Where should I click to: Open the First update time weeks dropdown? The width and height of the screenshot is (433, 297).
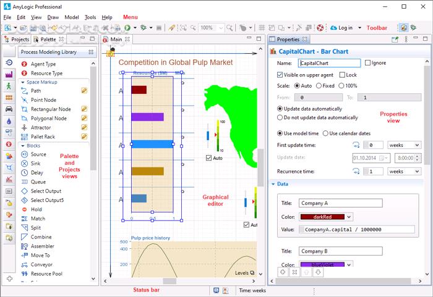click(405, 145)
